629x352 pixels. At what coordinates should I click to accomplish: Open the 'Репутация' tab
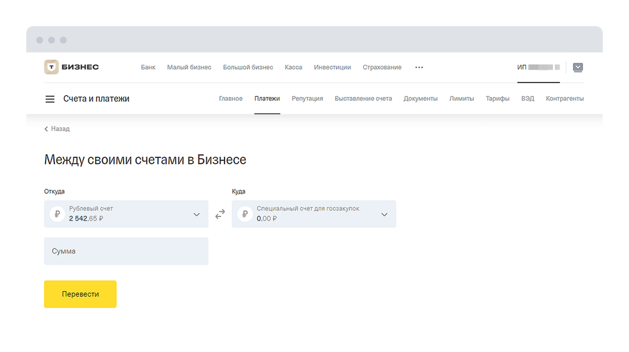click(307, 99)
